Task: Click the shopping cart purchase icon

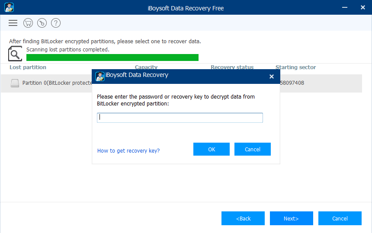Action: point(28,23)
